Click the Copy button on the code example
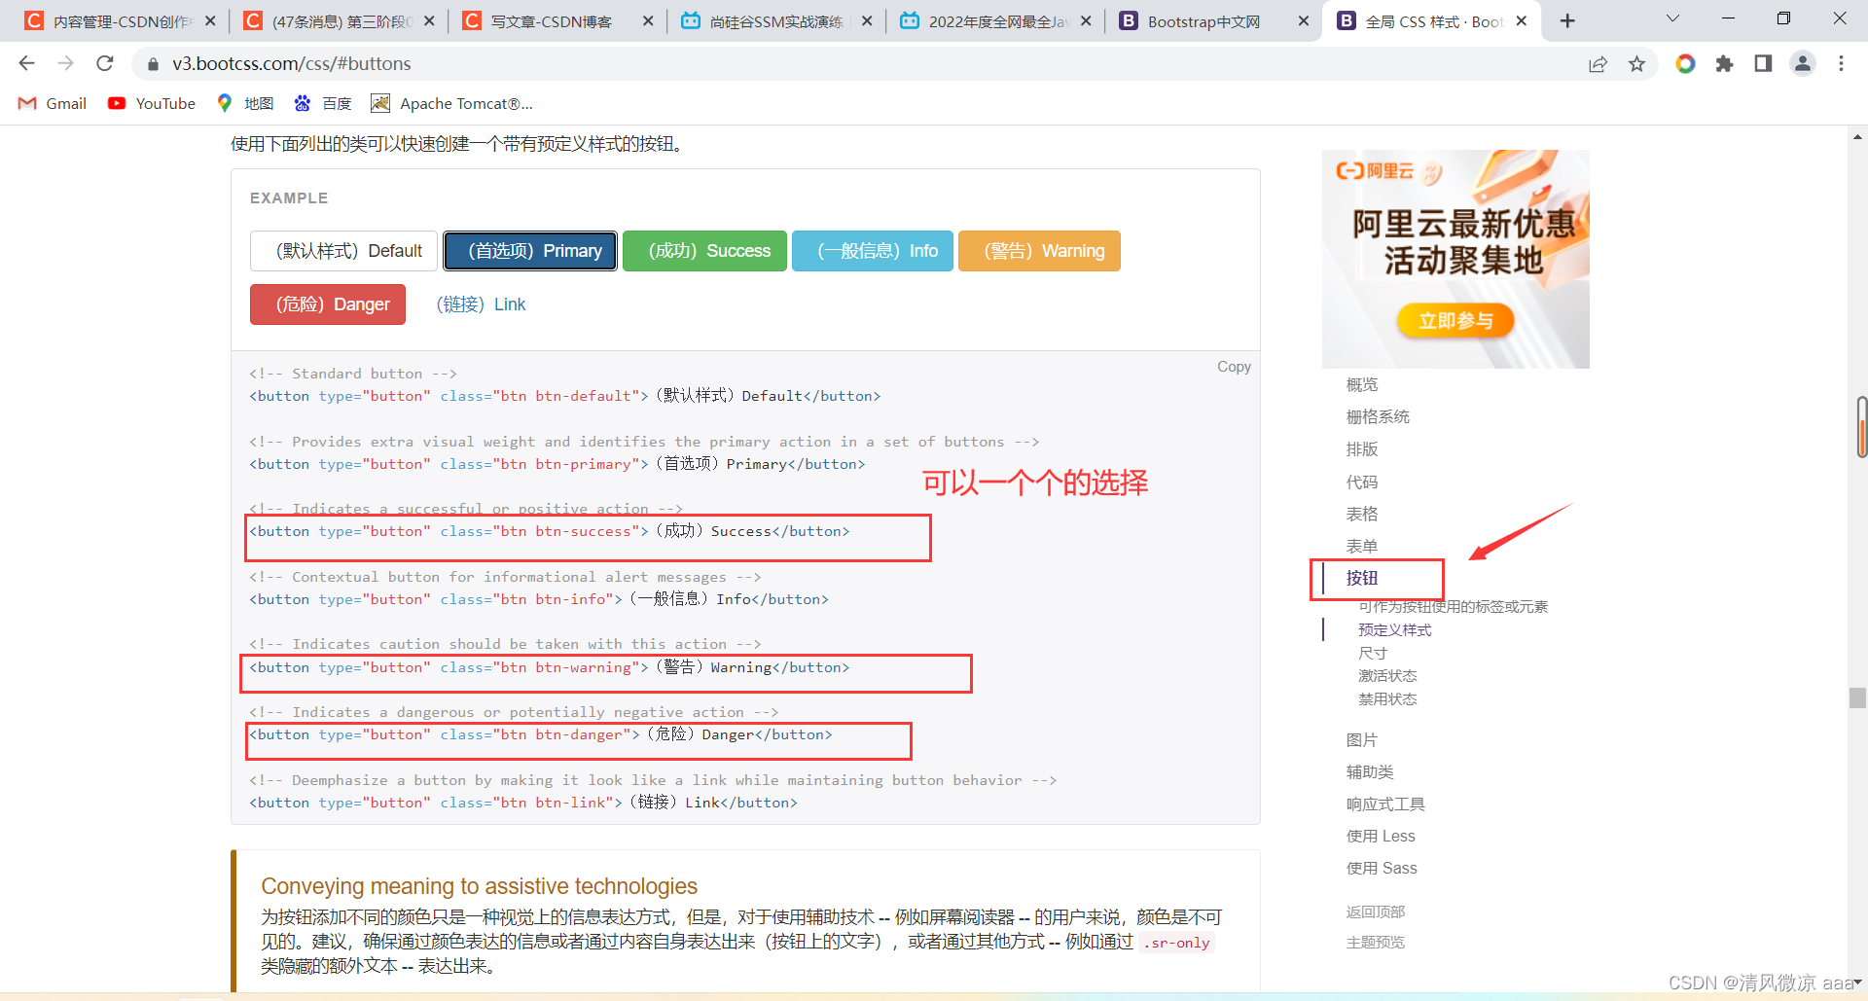 pyautogui.click(x=1233, y=367)
